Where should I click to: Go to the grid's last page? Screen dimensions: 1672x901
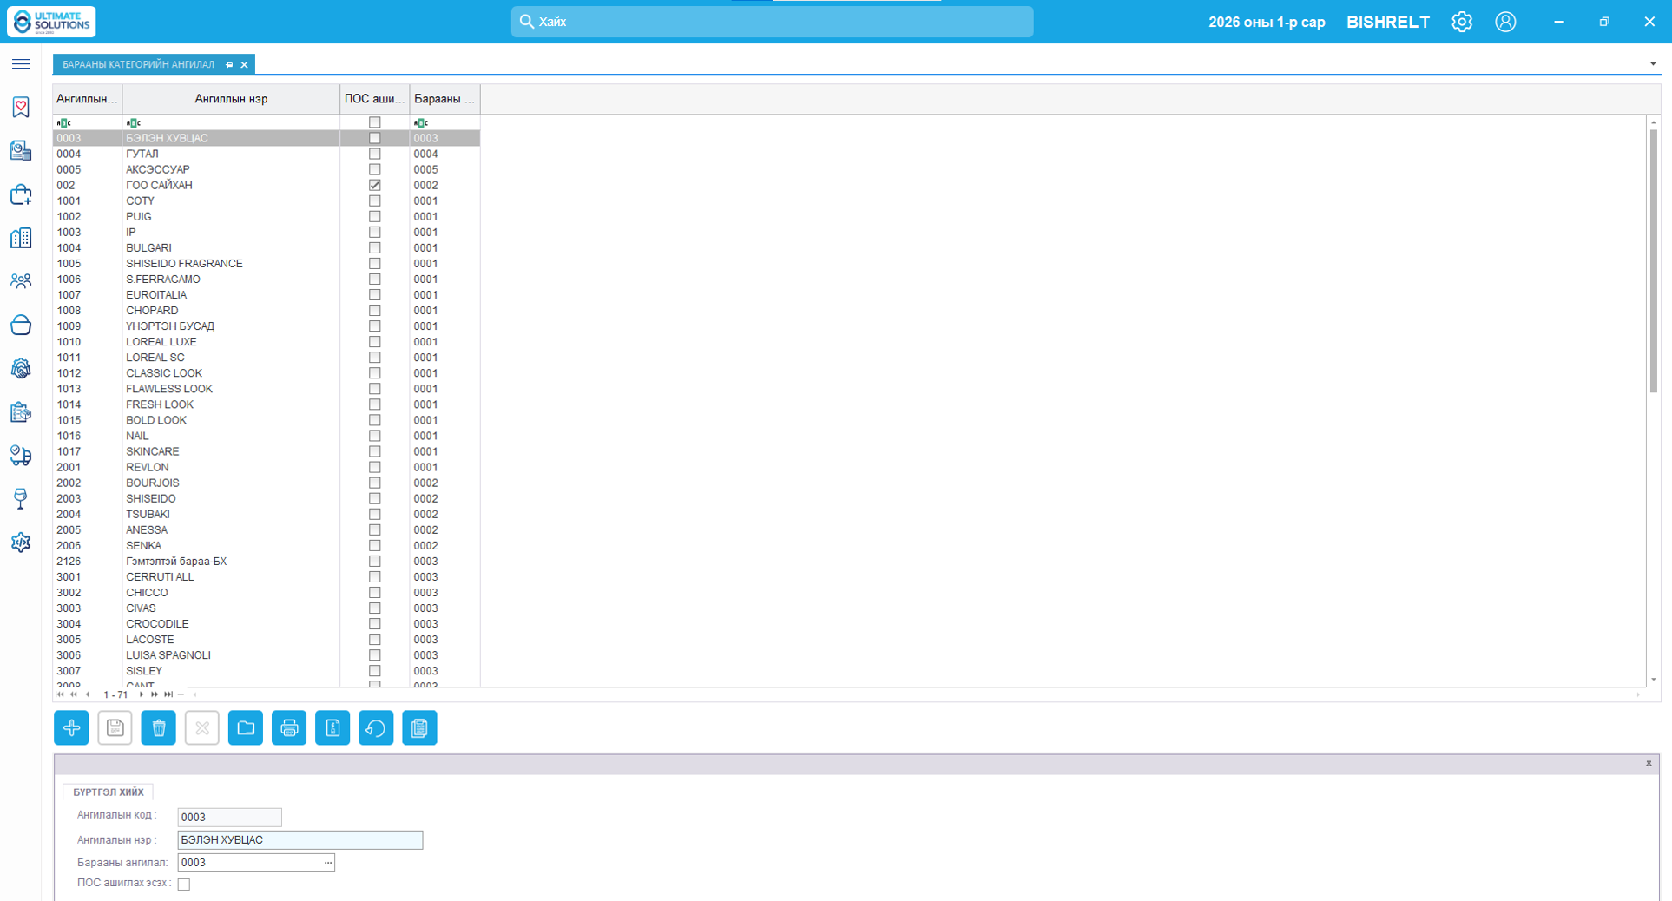click(168, 694)
